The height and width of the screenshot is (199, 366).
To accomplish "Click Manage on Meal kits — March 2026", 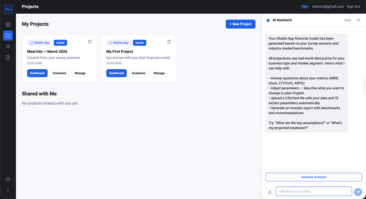I will [x=80, y=73].
